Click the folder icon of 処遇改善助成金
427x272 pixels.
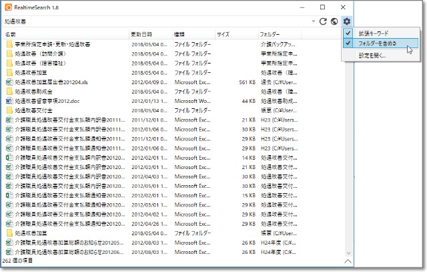coord(9,92)
